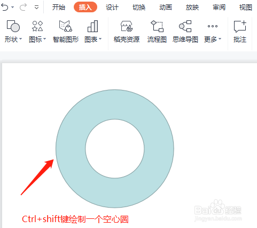257x228 pixels.
Task: Insert a 思维导图 mind map
Action: [185, 32]
